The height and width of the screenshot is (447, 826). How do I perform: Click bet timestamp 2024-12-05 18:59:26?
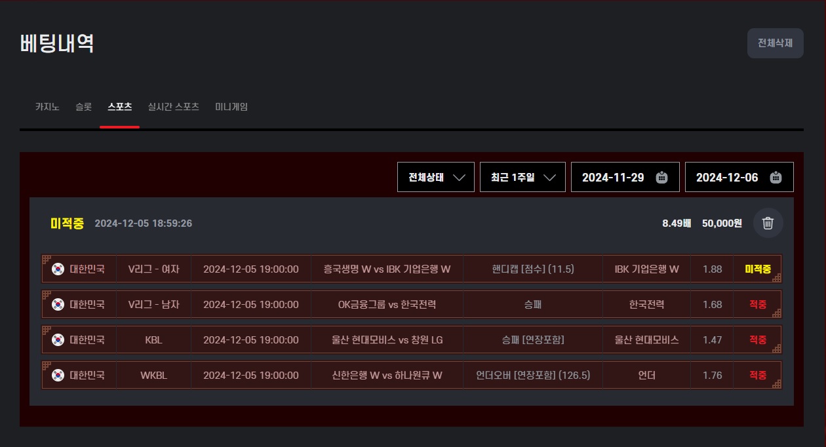click(x=144, y=223)
